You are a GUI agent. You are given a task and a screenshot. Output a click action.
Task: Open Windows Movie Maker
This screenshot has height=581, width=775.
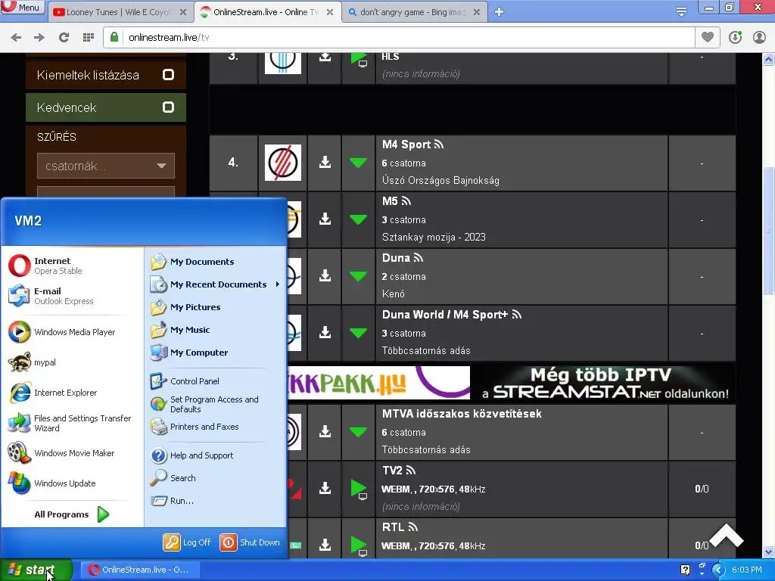pyautogui.click(x=61, y=452)
